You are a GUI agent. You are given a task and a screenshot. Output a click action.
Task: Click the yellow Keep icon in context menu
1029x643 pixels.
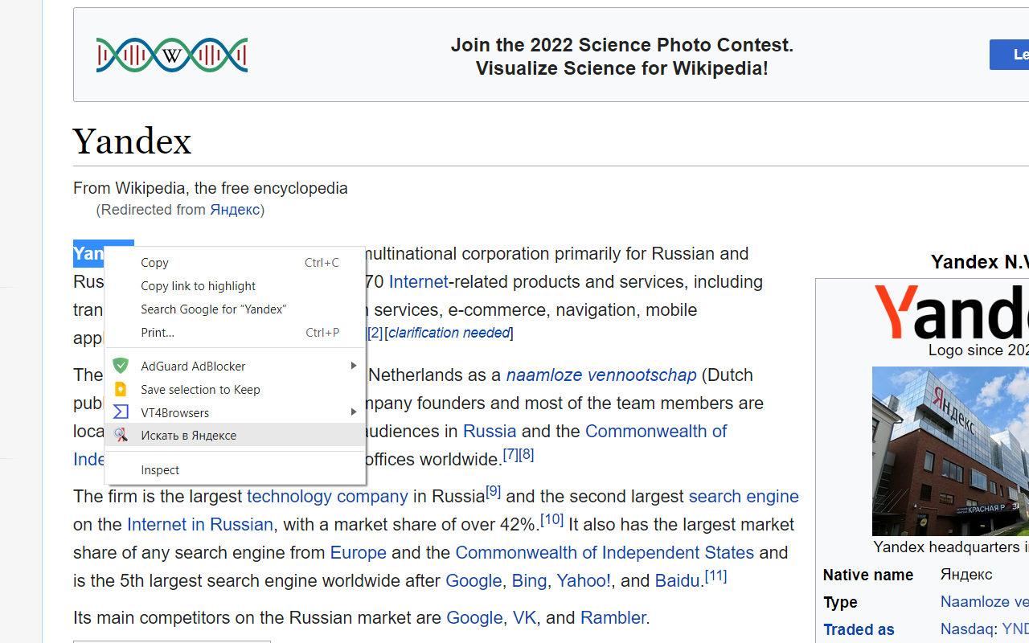pyautogui.click(x=121, y=389)
